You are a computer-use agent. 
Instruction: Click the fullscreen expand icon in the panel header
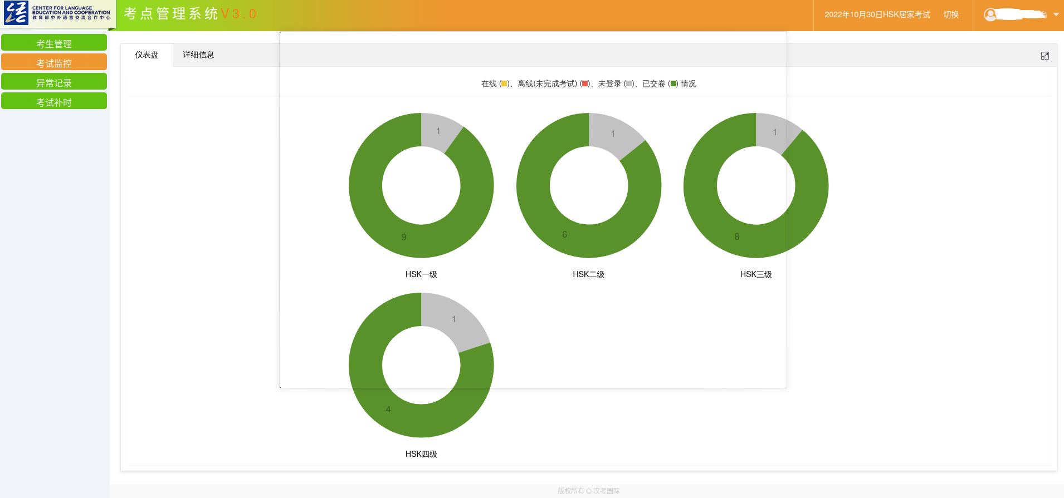1045,56
